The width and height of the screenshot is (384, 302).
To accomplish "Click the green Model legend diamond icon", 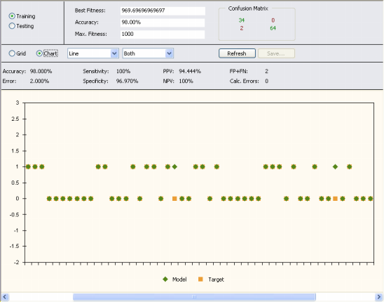I will [x=165, y=279].
